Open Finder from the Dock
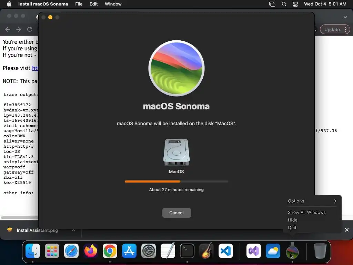The width and height of the screenshot is (353, 265). coord(33,251)
